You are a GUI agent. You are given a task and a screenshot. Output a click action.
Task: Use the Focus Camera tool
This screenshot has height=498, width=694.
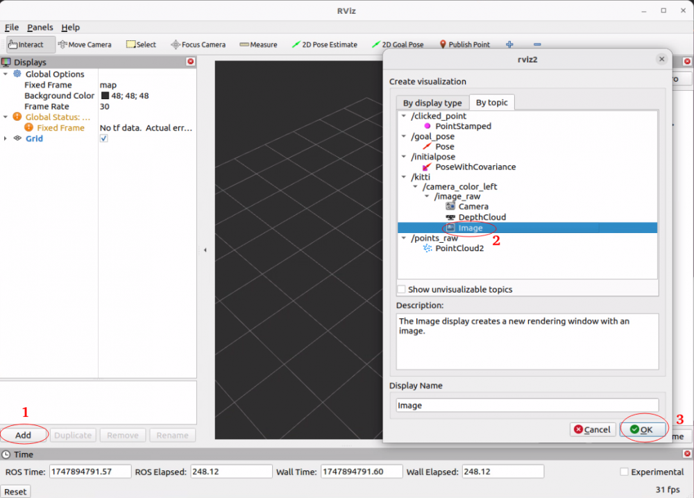click(x=199, y=44)
